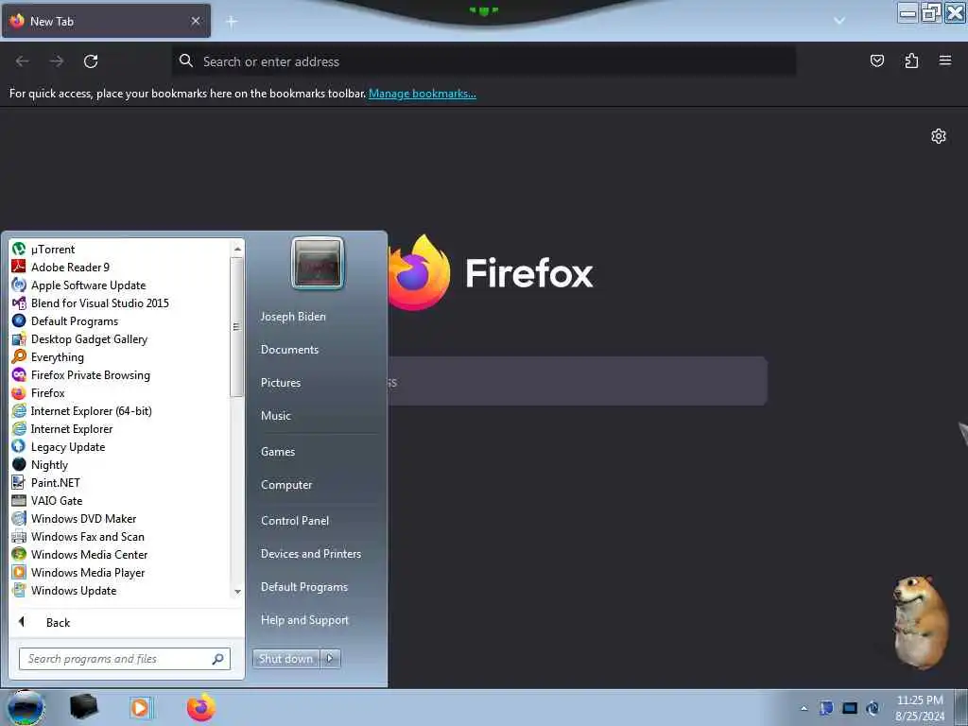Open the Extensions puzzle icon

point(911,60)
